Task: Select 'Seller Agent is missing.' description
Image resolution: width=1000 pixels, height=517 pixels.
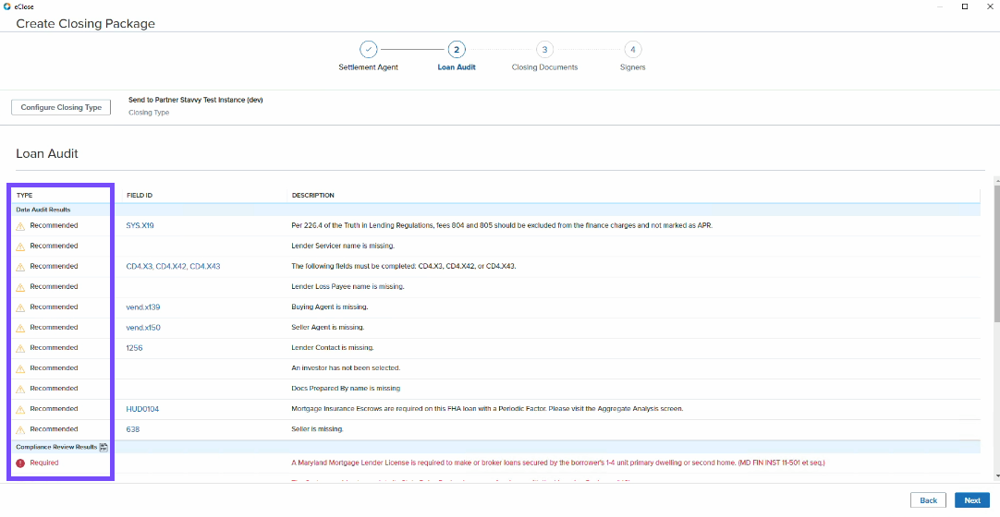Action: [x=328, y=327]
